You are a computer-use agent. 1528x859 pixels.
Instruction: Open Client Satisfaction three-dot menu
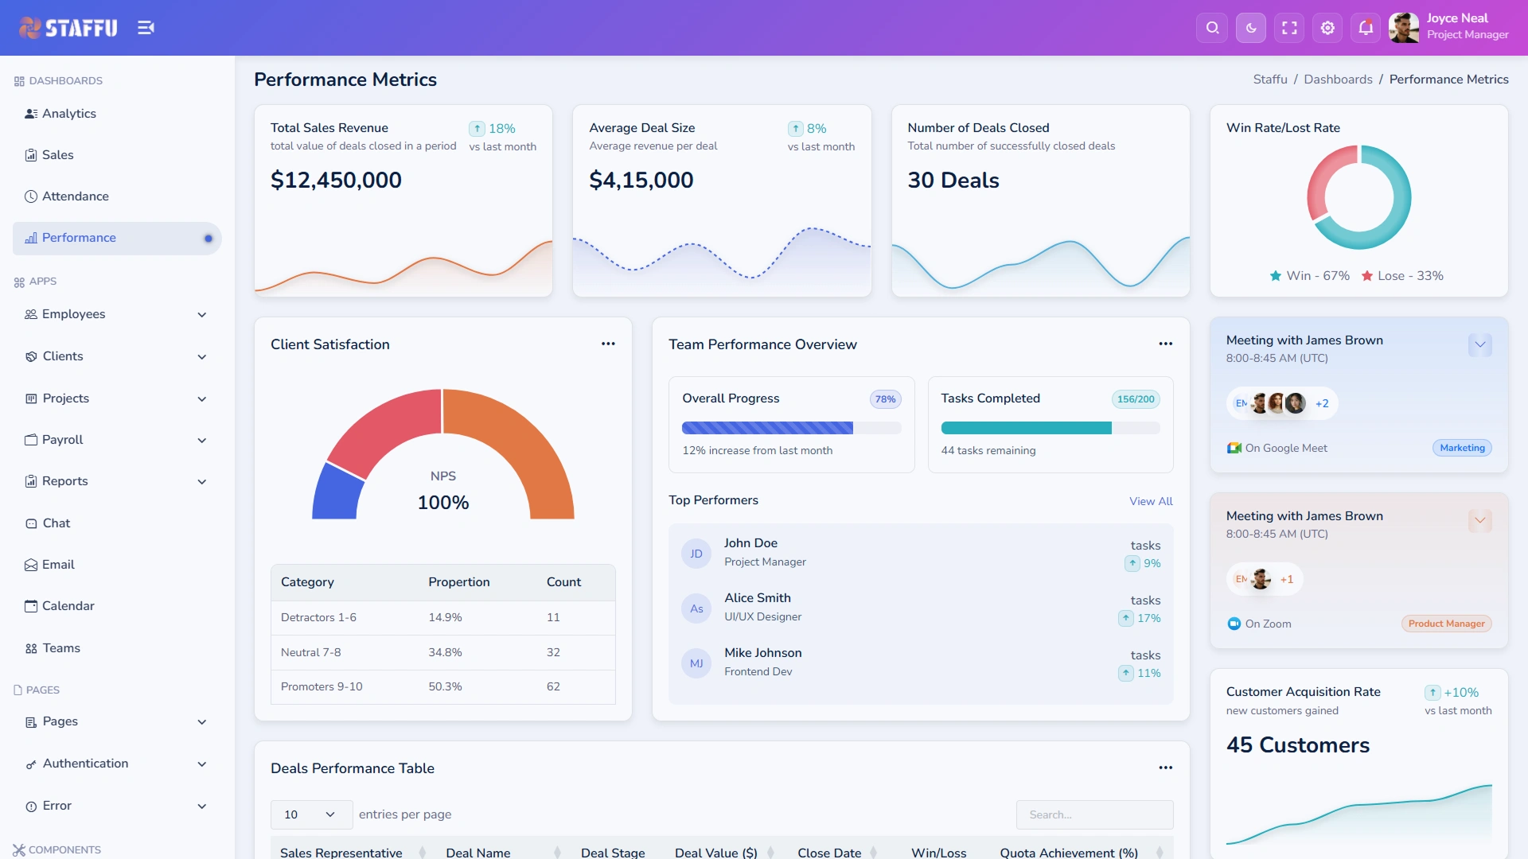tap(608, 344)
